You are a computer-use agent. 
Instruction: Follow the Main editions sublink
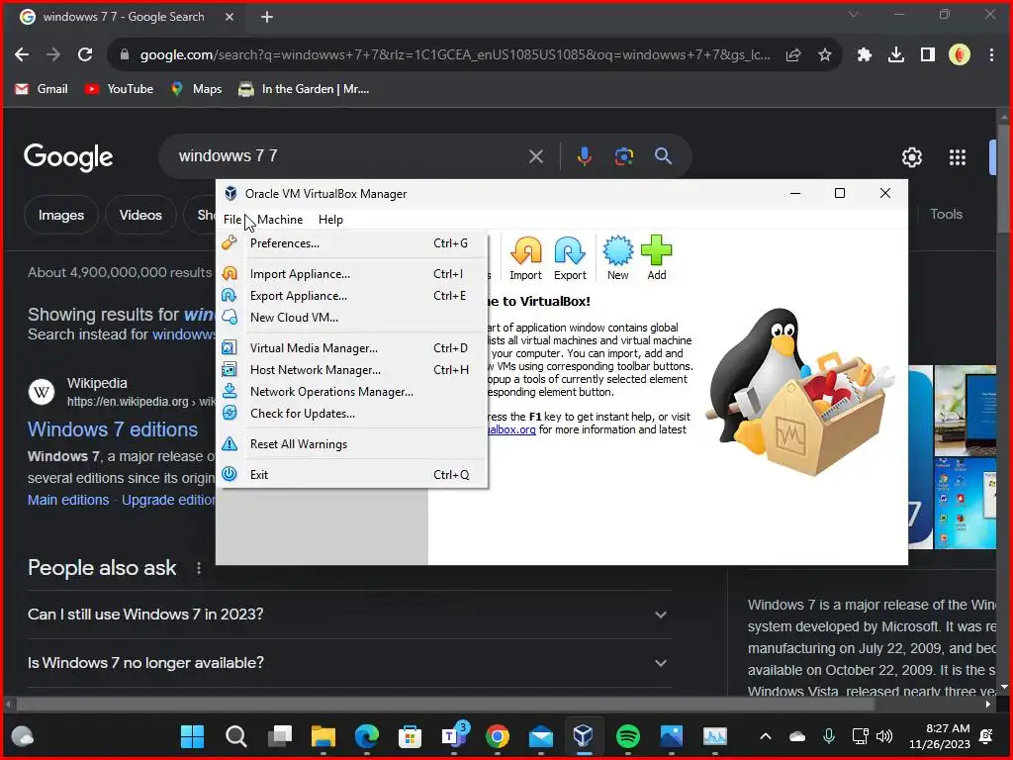[x=68, y=500]
